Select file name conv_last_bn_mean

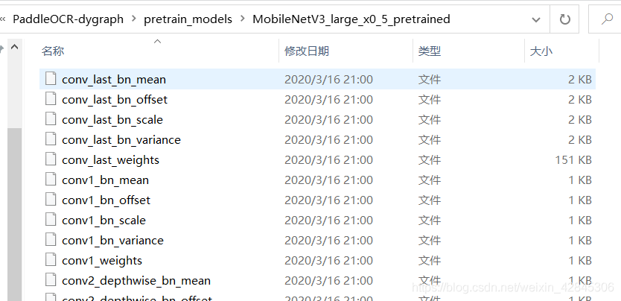point(114,79)
